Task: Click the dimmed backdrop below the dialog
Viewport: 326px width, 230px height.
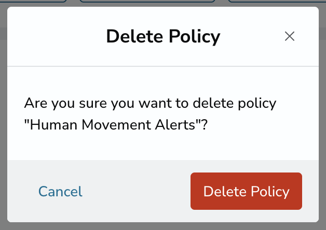Action: 163,226
